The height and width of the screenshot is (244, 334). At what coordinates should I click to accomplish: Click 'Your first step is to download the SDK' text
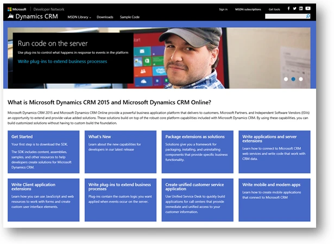(x=40, y=144)
